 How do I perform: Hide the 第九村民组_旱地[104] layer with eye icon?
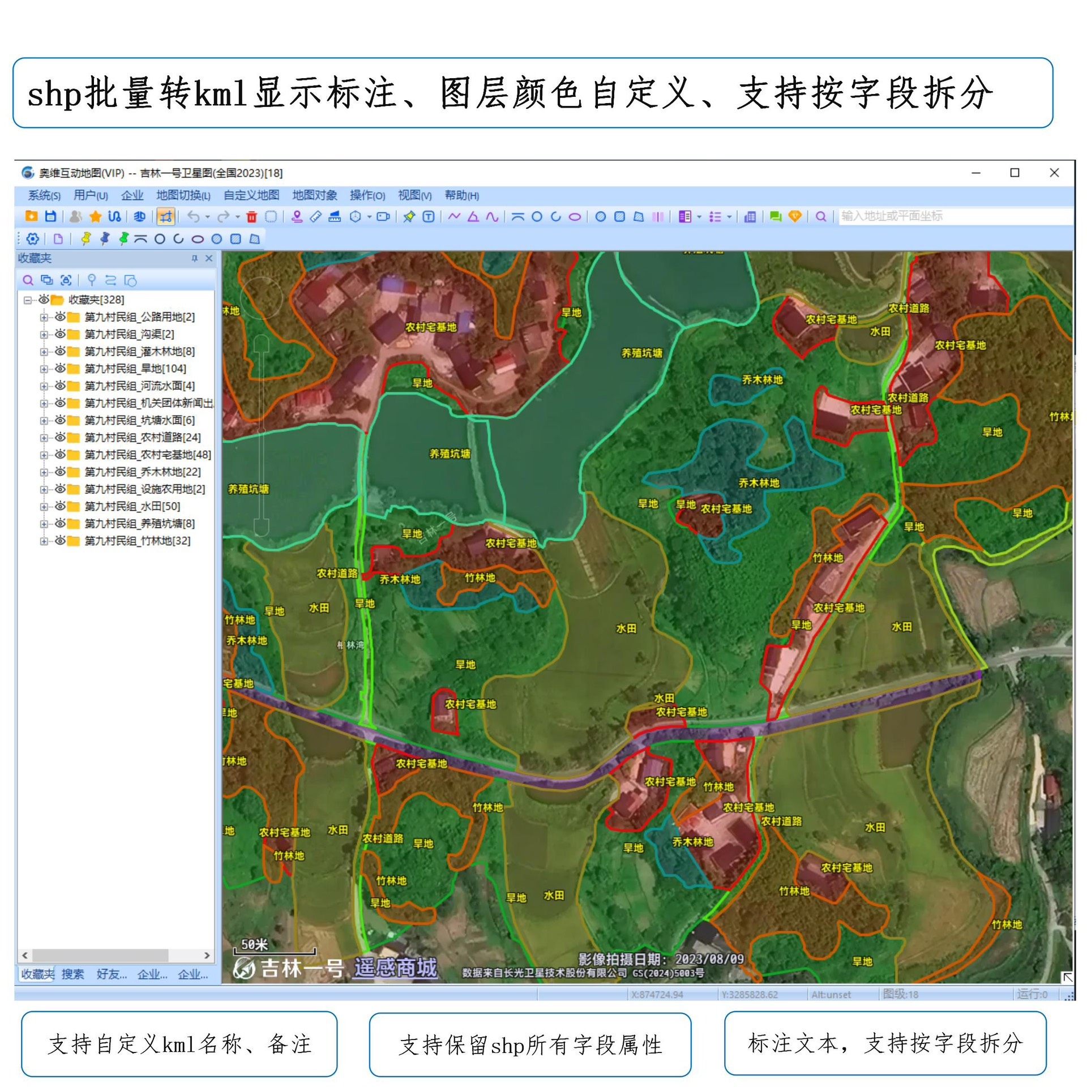60,369
